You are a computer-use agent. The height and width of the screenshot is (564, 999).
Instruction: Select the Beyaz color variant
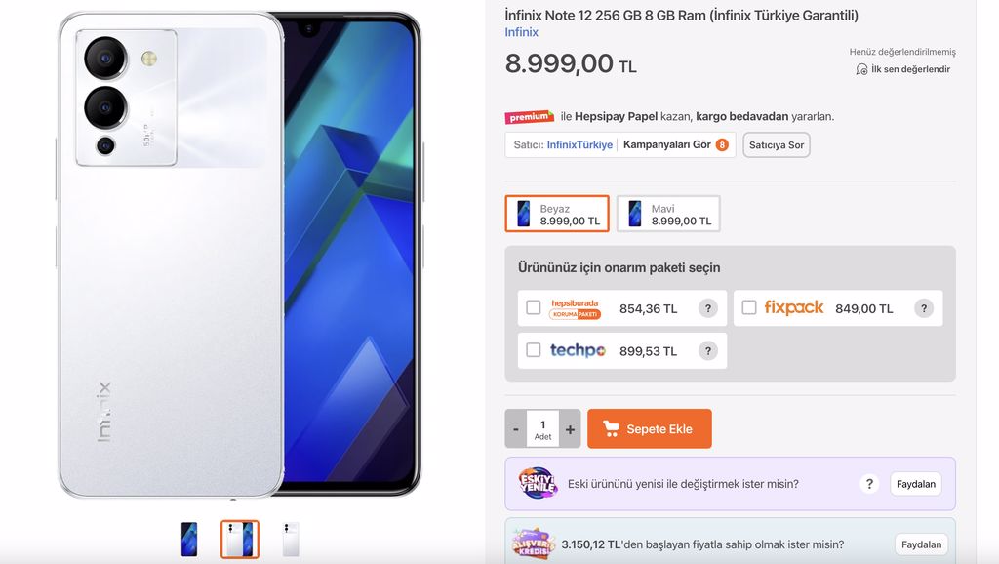[557, 214]
